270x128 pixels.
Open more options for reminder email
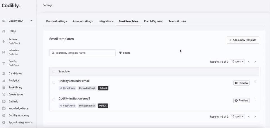tap(255, 81)
